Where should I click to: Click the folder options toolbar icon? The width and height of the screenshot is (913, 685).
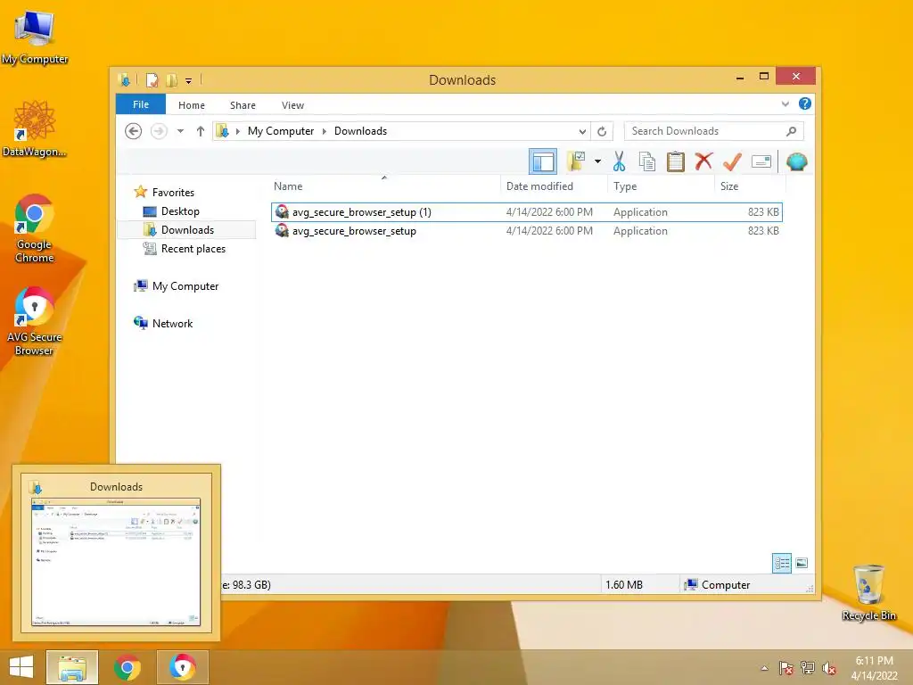[576, 161]
